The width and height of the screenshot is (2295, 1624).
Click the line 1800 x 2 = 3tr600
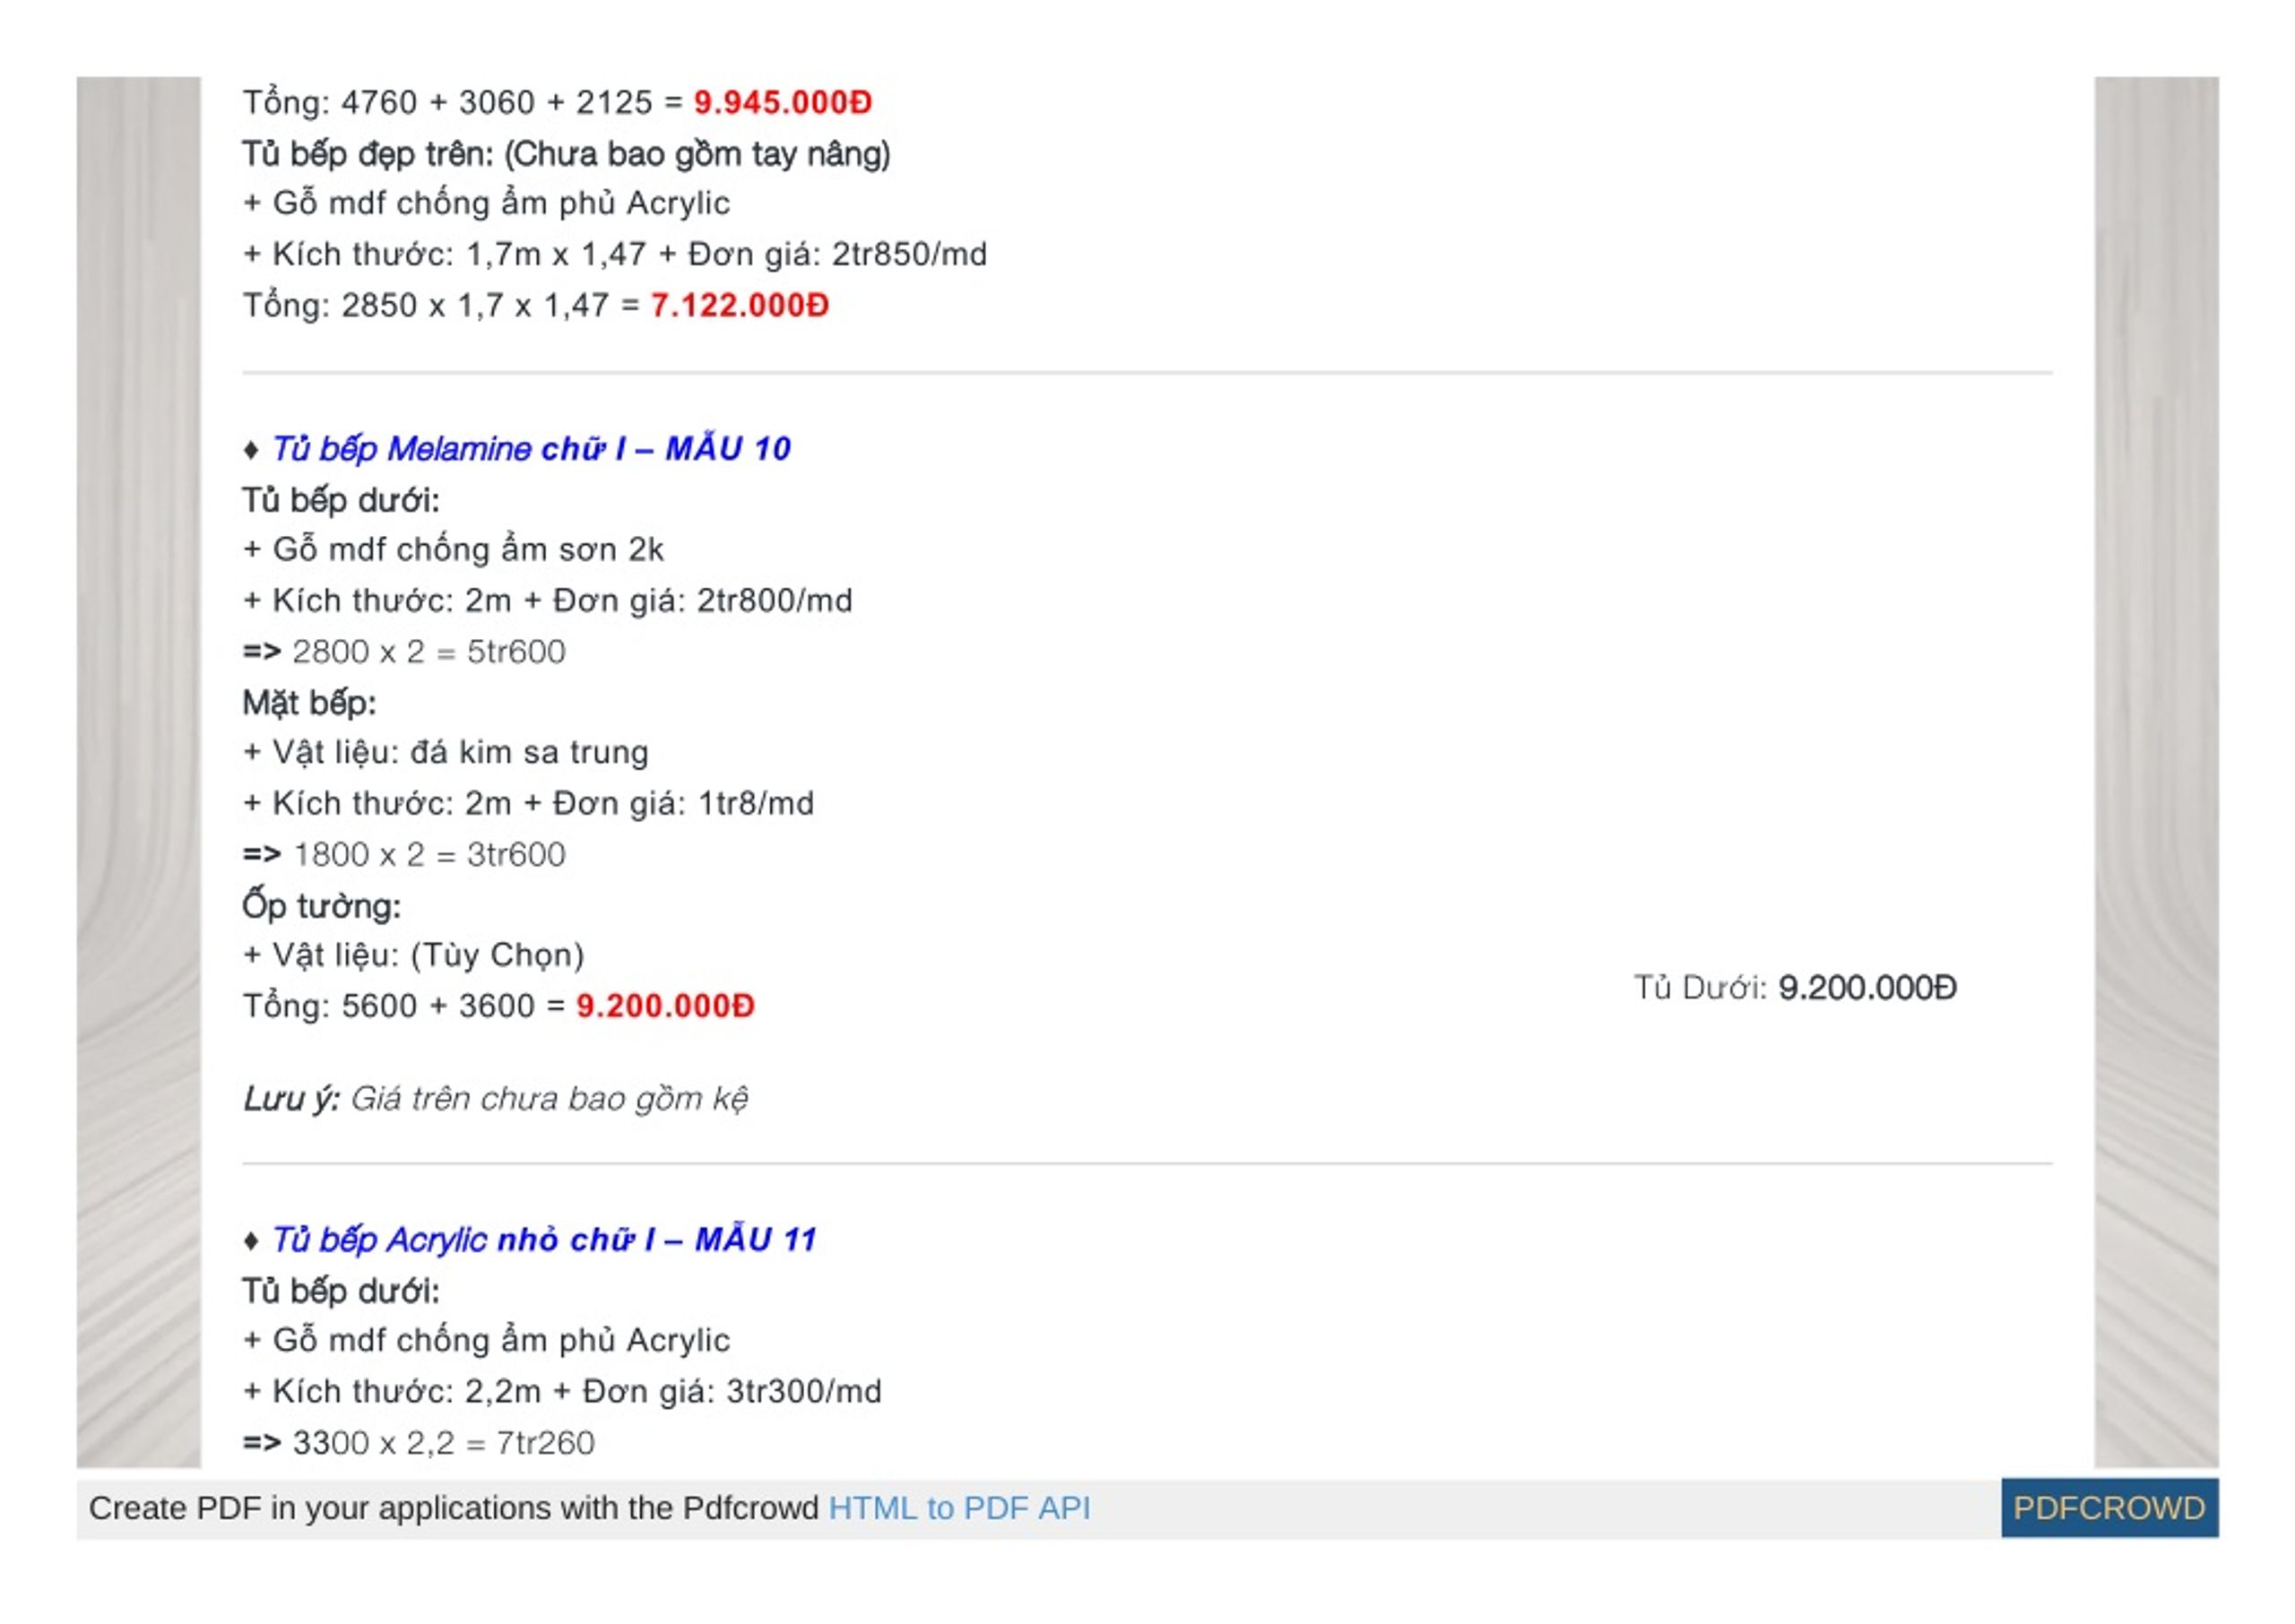pos(404,854)
